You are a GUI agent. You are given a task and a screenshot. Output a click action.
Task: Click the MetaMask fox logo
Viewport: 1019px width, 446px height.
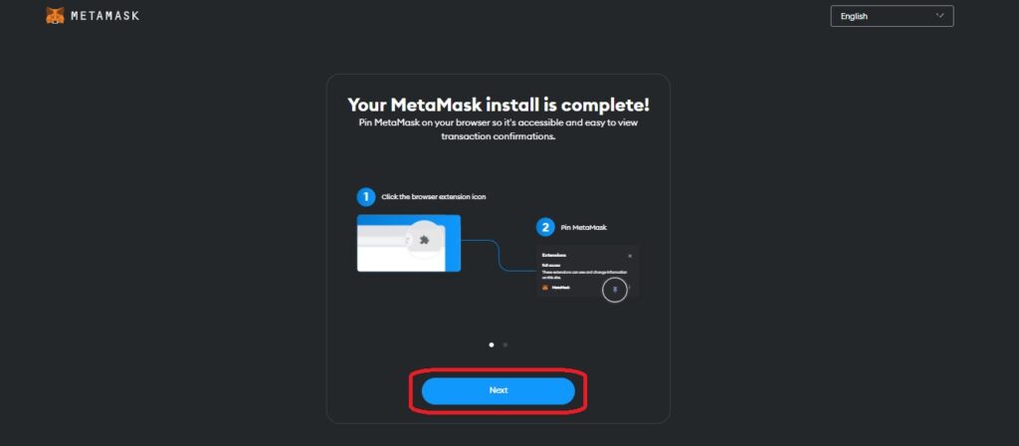tap(56, 16)
